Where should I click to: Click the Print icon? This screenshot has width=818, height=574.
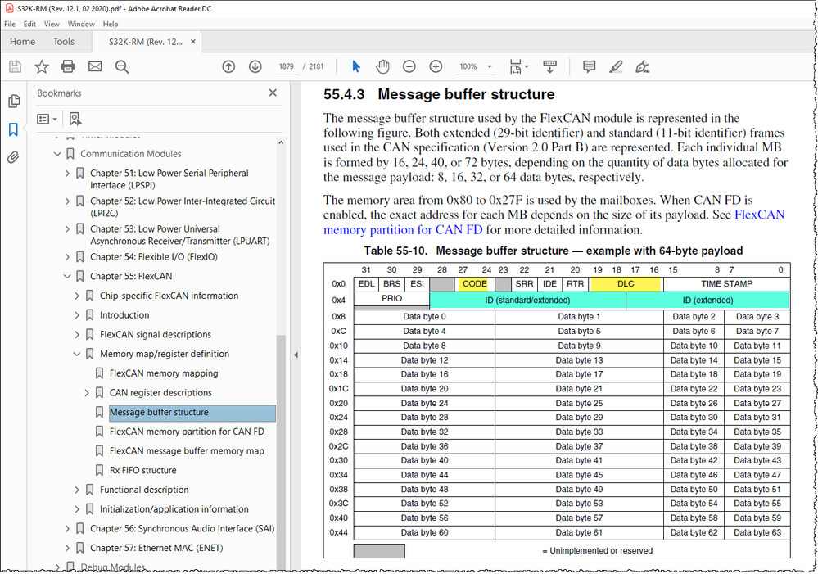coord(66,66)
